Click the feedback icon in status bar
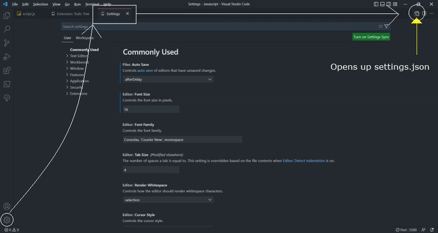 click(423, 230)
